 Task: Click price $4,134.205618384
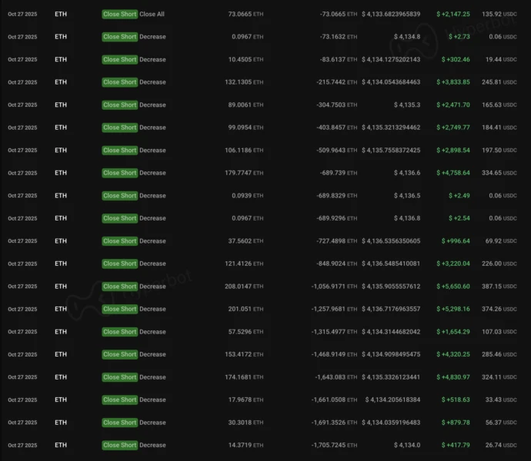pyautogui.click(x=392, y=400)
